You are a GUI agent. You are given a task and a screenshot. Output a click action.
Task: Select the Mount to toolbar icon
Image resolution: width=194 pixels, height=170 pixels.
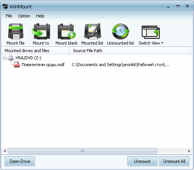click(41, 31)
